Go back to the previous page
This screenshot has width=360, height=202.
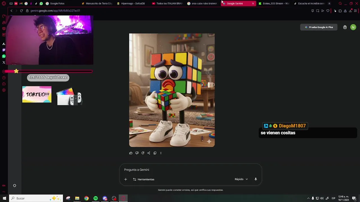(11, 11)
